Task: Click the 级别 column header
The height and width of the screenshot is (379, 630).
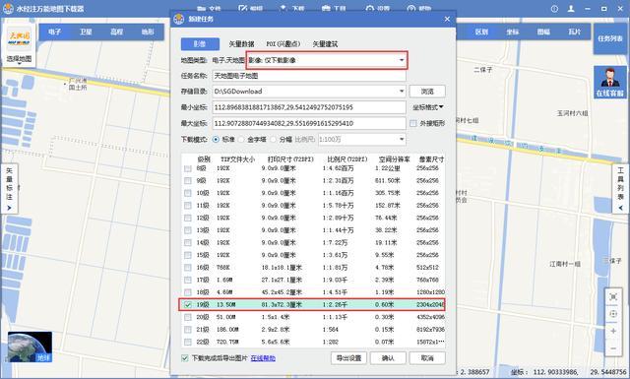Action: point(204,159)
